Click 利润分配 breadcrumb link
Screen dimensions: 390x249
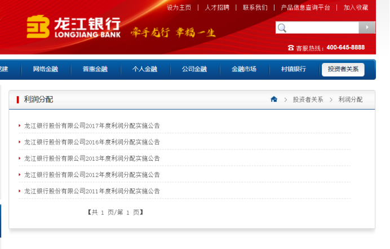coord(350,99)
